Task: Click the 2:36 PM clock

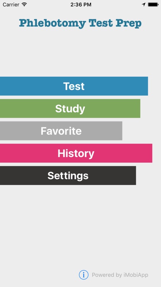Action: [x=81, y=5]
